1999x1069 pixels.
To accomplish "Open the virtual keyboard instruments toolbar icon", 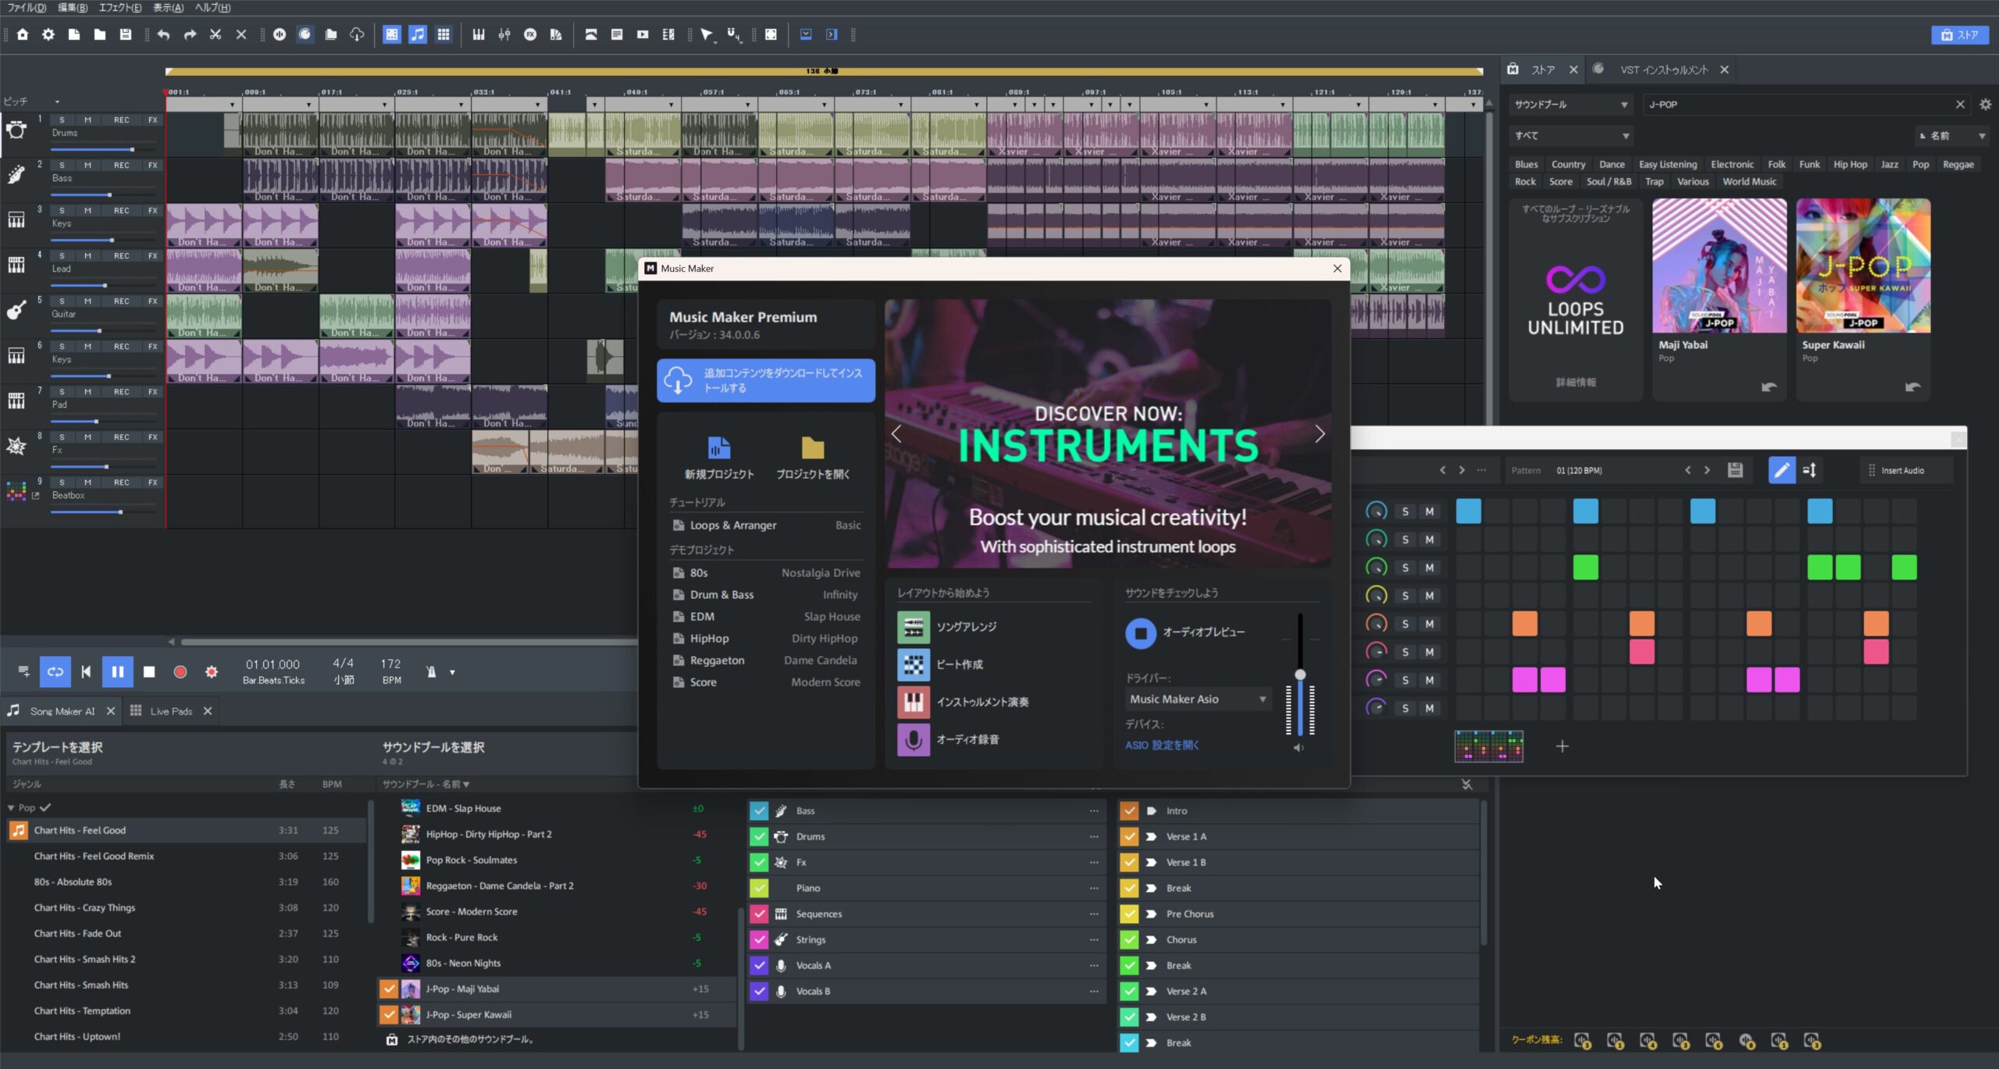I will pos(479,34).
